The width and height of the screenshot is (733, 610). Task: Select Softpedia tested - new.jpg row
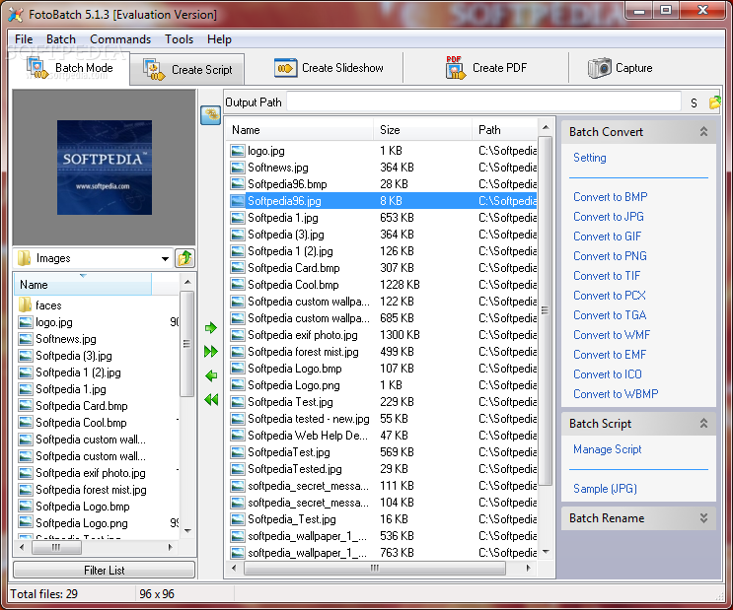(x=383, y=419)
